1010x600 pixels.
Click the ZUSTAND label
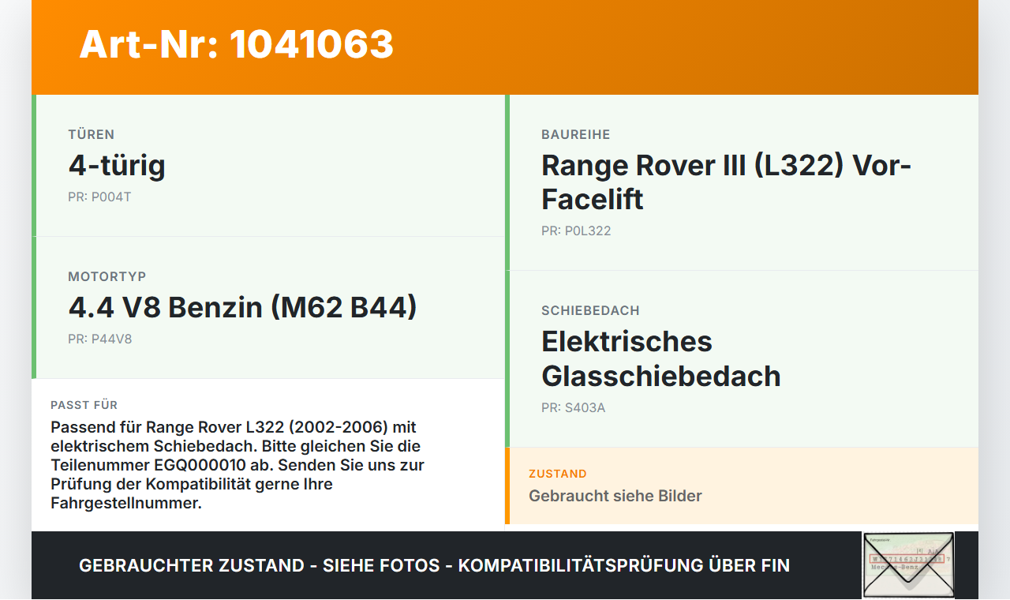(558, 474)
